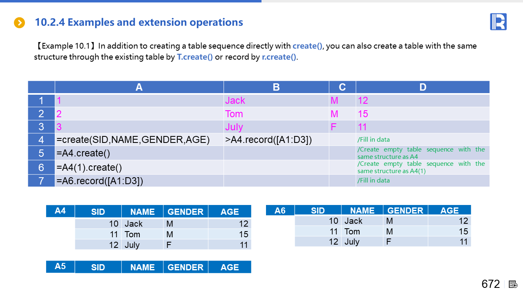Open the blue create() link in paragraph
This screenshot has width=523, height=294.
pos(307,46)
